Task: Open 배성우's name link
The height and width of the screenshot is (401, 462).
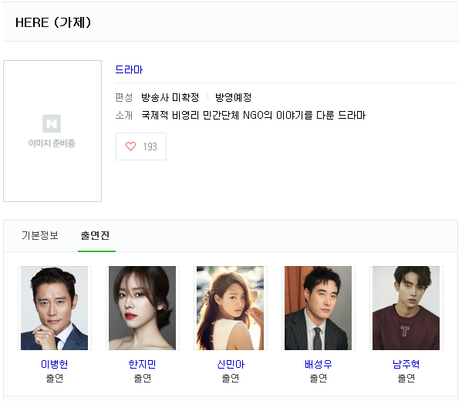Action: pos(319,365)
